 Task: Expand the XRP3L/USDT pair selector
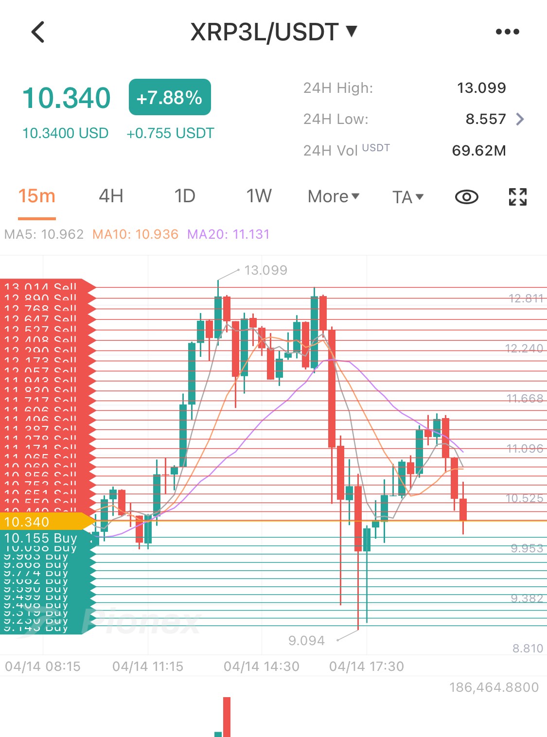tap(274, 32)
